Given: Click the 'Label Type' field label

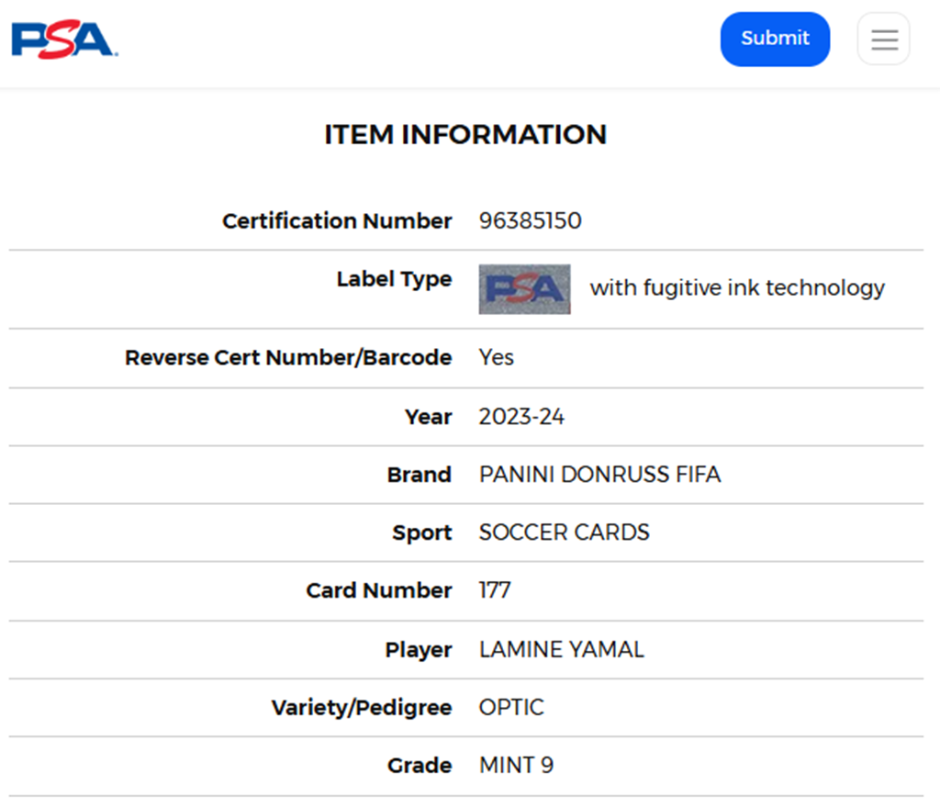Looking at the screenshot, I should [394, 279].
